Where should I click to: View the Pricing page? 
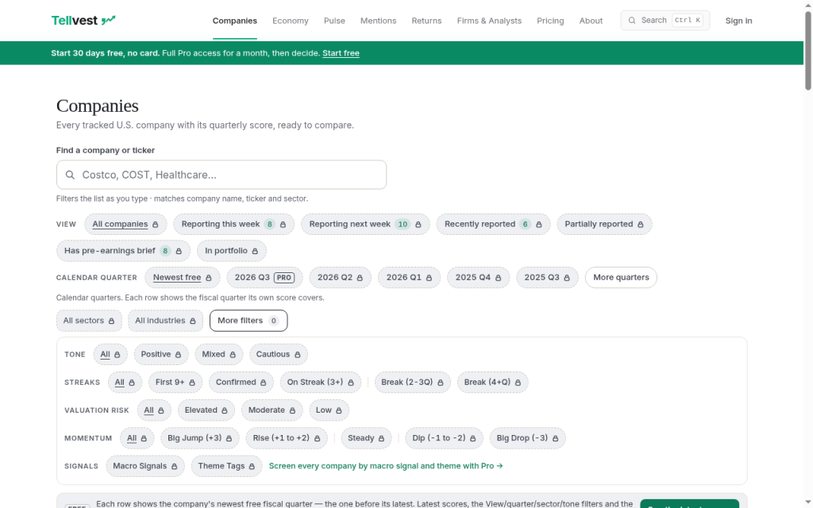point(550,21)
